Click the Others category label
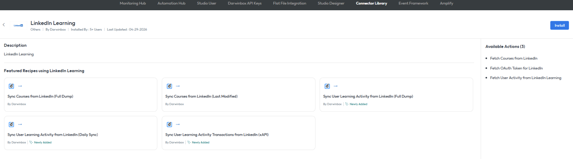This screenshot has width=573, height=159. pos(35,30)
